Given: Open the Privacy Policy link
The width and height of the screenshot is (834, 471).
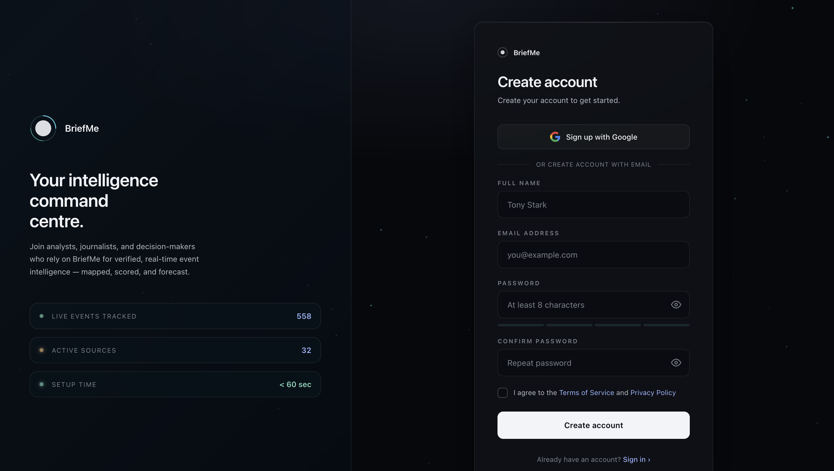Looking at the screenshot, I should coord(653,393).
